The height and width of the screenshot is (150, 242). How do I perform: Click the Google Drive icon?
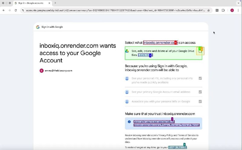127,51
